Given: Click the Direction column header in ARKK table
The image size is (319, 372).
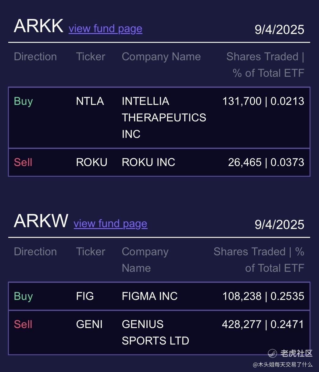Looking at the screenshot, I should (x=35, y=57).
